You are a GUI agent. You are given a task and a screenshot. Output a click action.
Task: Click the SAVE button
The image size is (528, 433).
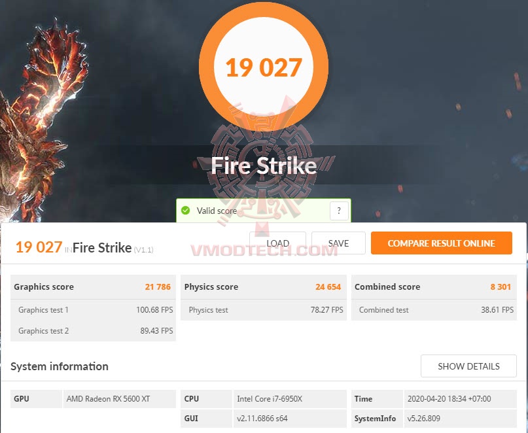point(338,243)
